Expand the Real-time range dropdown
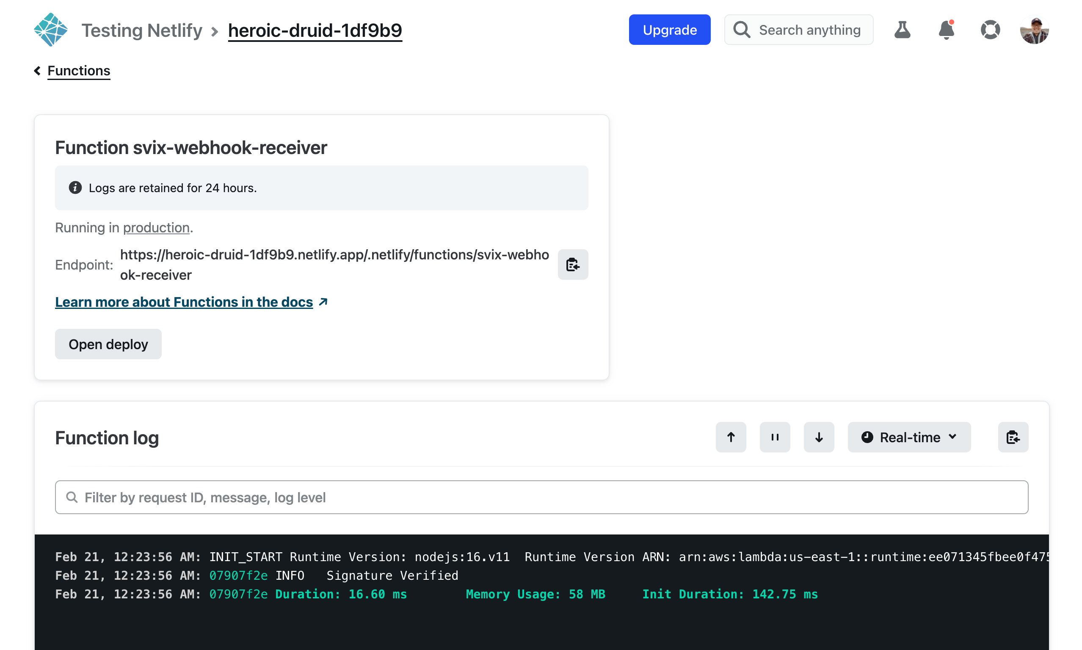The height and width of the screenshot is (650, 1082). point(909,437)
